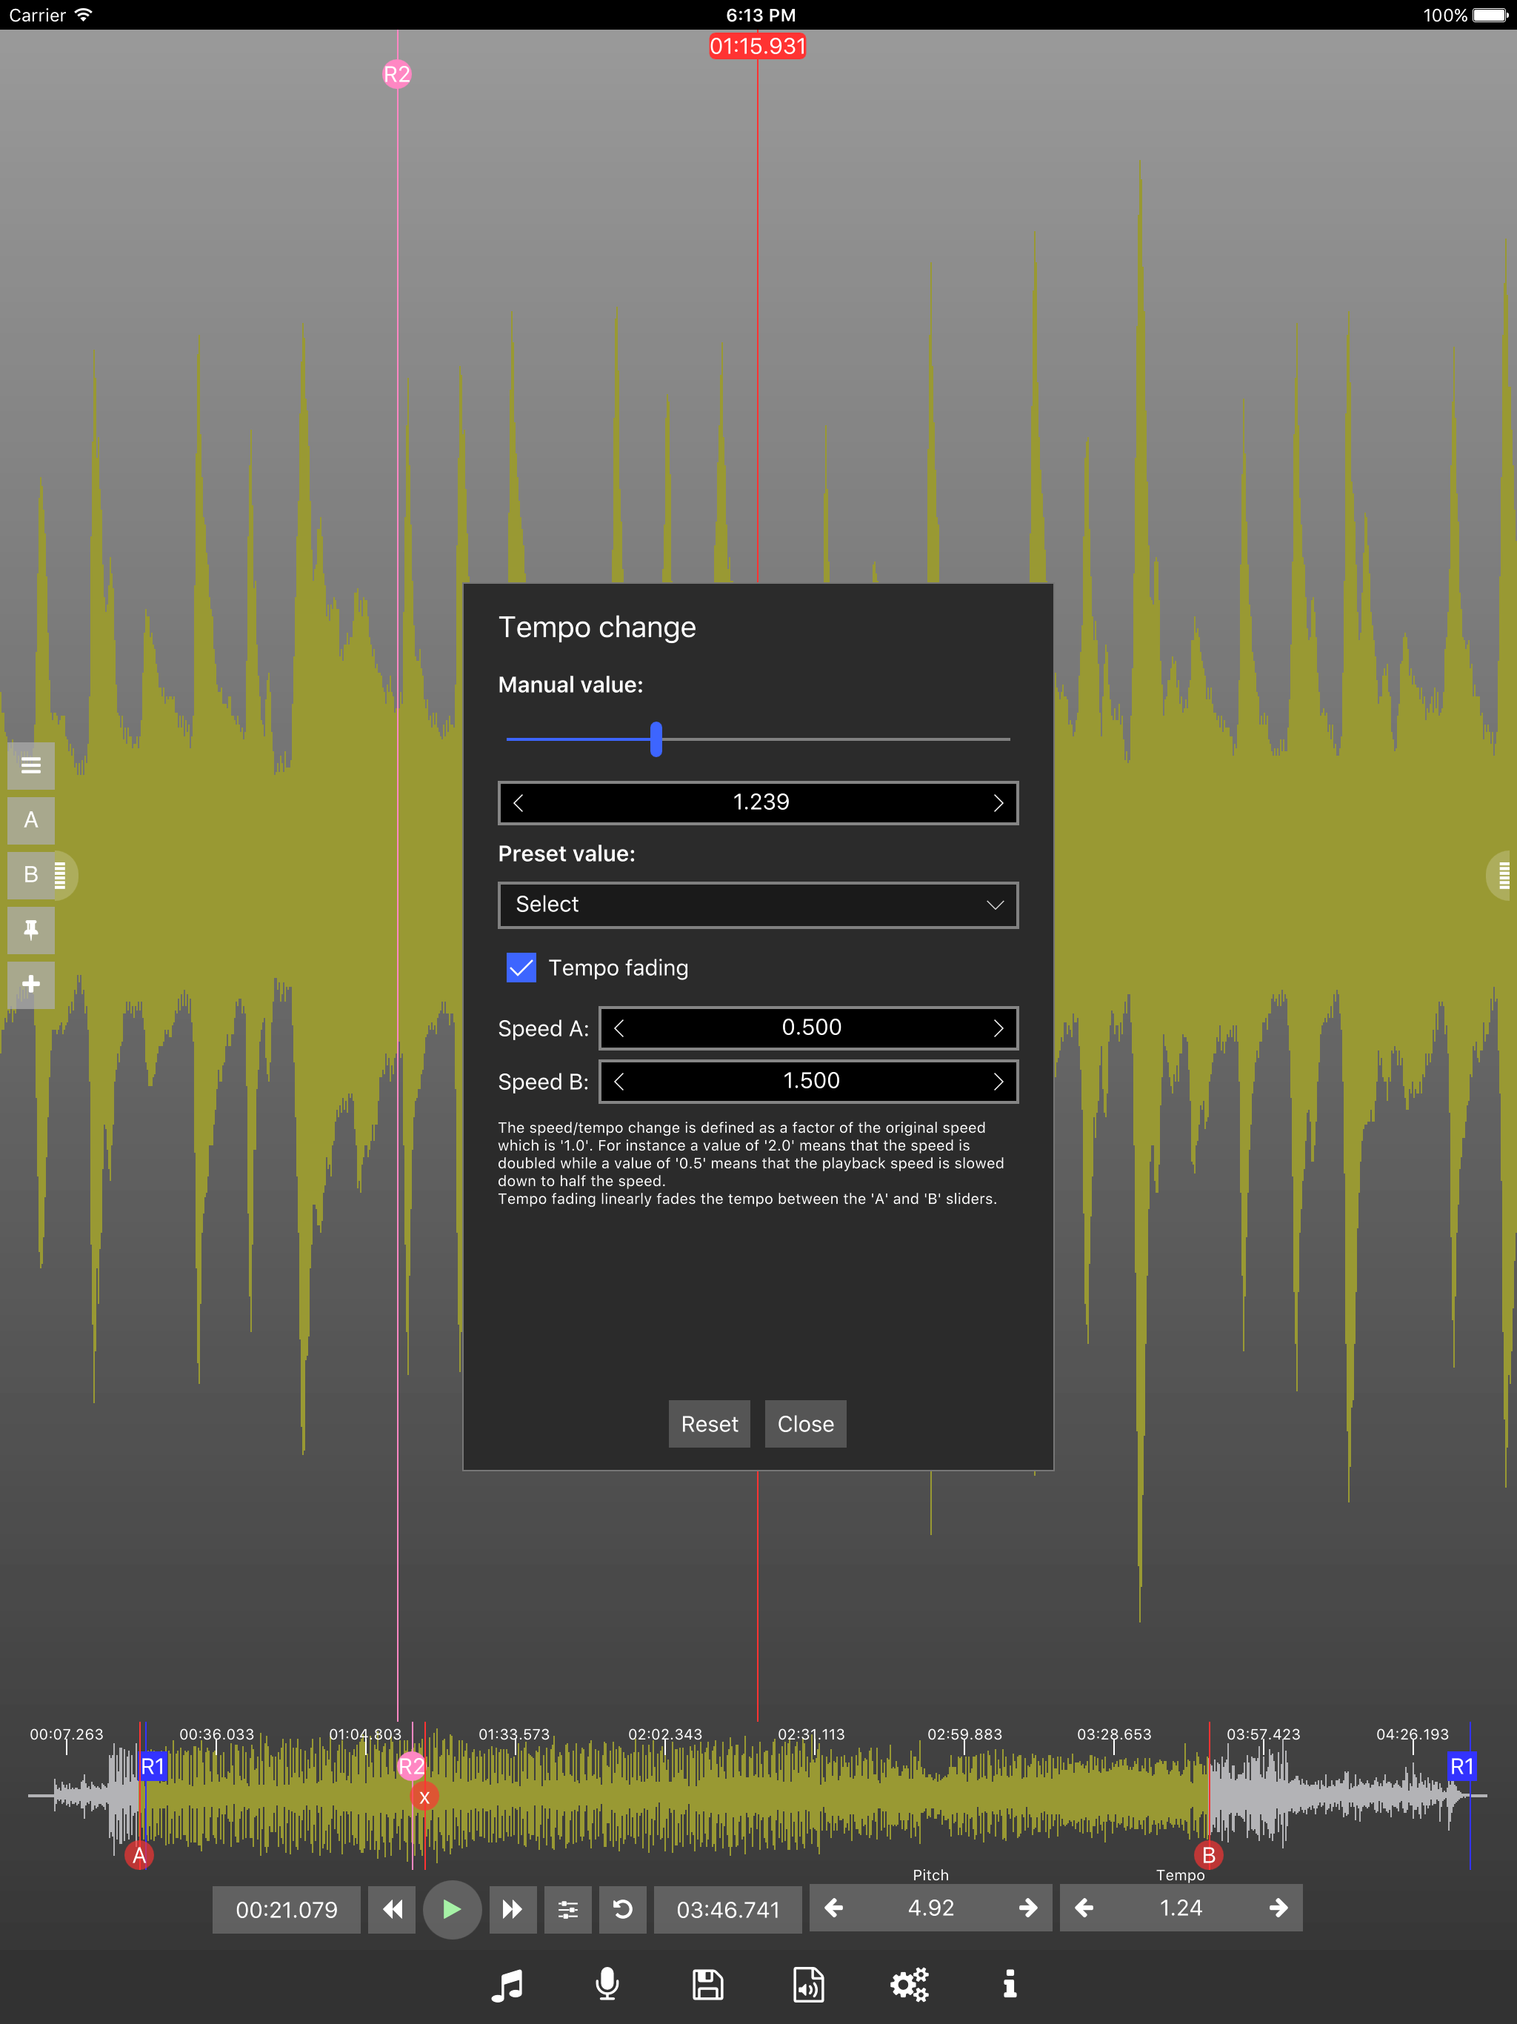Toggle the Tempo fading checkbox

[x=521, y=967]
